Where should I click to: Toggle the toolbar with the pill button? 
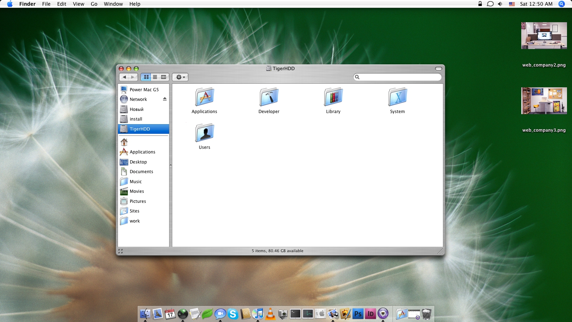438,69
